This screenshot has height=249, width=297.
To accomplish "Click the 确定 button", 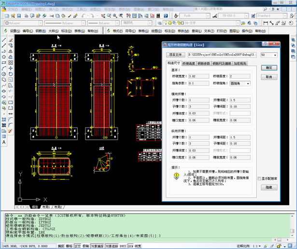I will 269,68.
